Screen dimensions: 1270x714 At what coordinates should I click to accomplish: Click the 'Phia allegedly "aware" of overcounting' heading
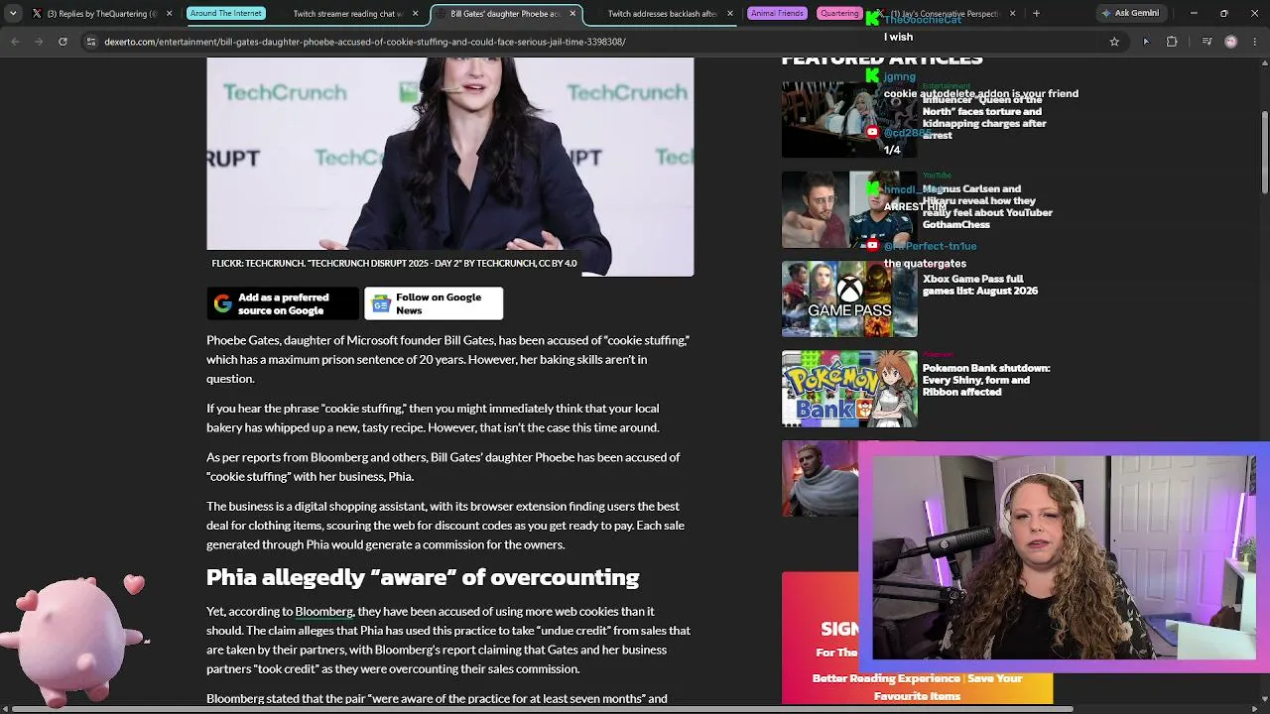click(423, 577)
